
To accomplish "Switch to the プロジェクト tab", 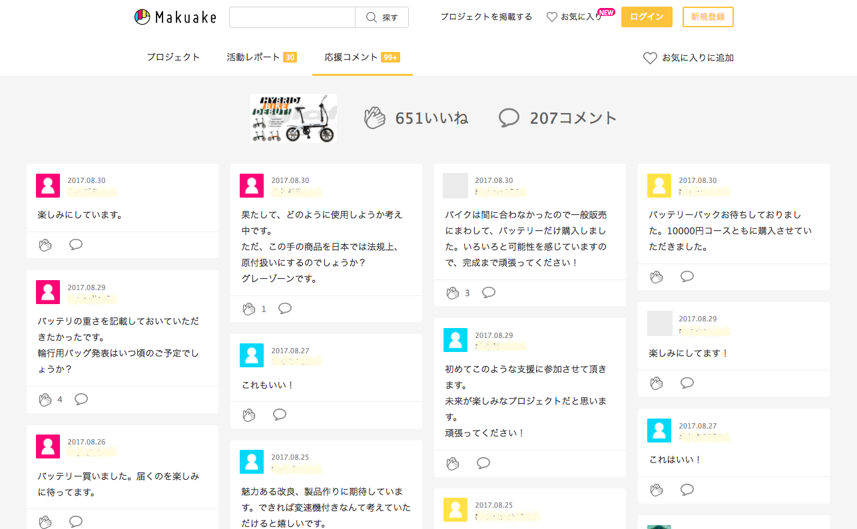I will pyautogui.click(x=173, y=57).
